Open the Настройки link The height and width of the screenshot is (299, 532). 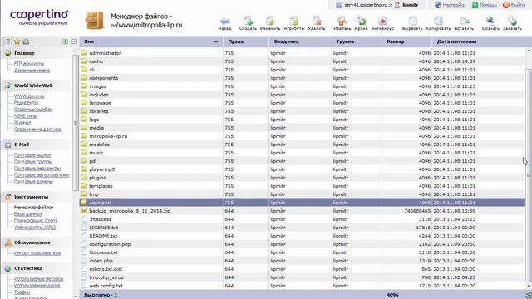click(x=454, y=5)
